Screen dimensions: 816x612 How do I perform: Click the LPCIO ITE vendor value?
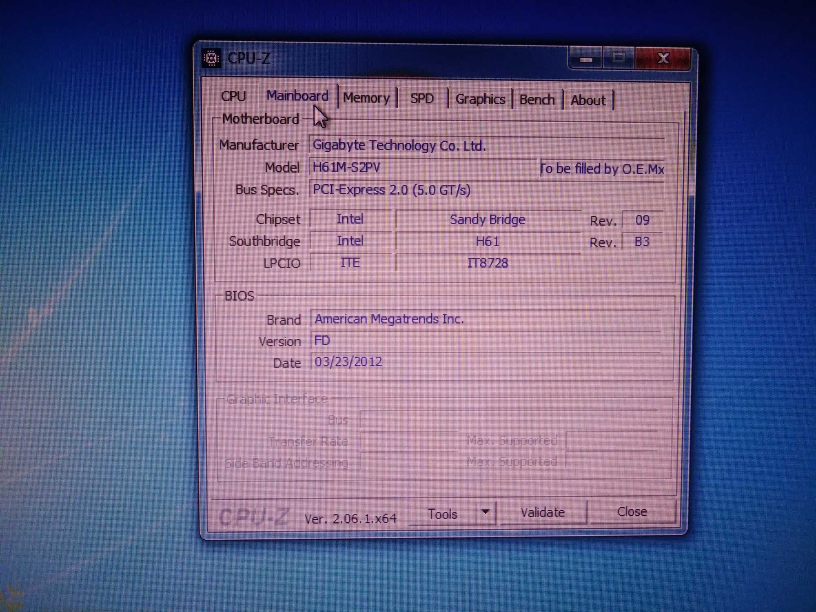pyautogui.click(x=350, y=263)
